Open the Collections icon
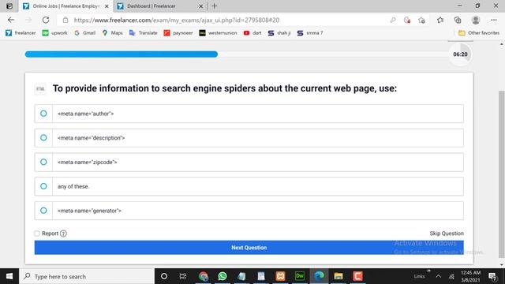The width and height of the screenshot is (505, 284). click(458, 20)
